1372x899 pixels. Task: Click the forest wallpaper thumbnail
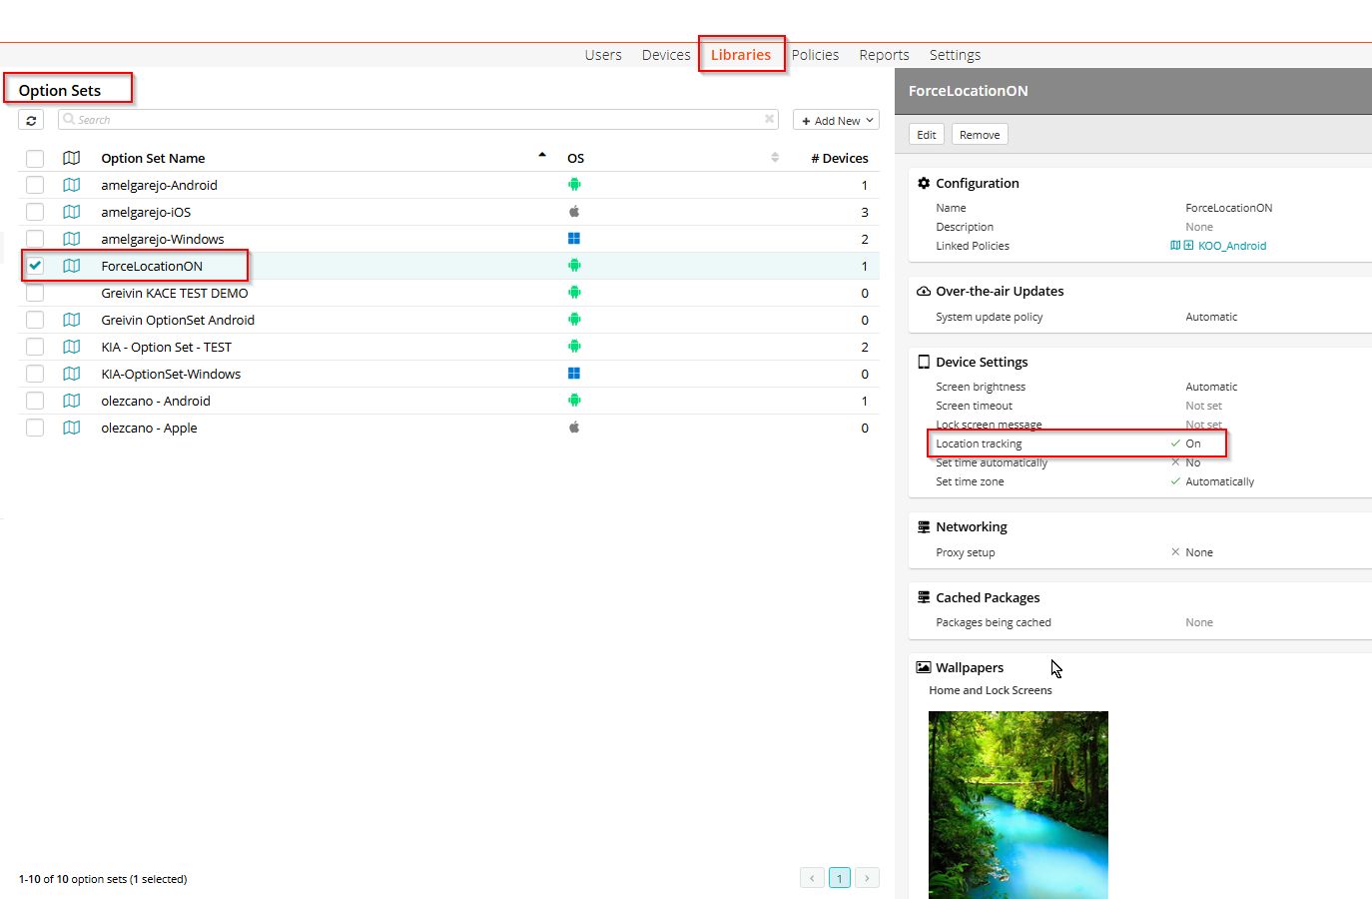point(1019,805)
